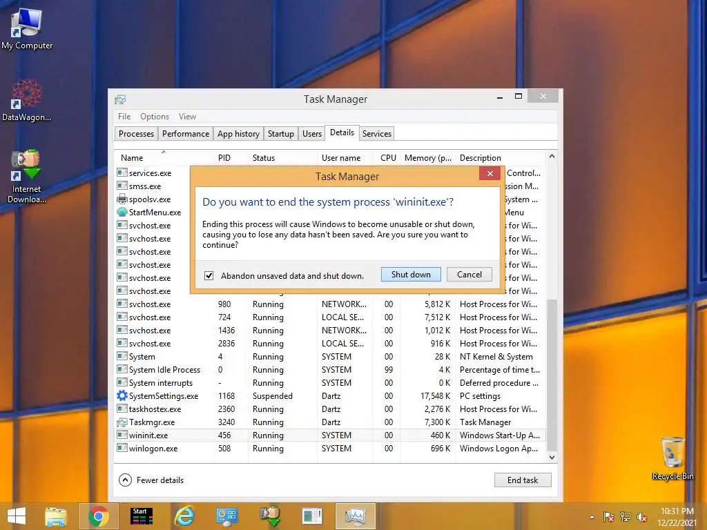Select the svchost.exe row with PID 1436
This screenshot has height=530, width=707.
tap(330, 331)
